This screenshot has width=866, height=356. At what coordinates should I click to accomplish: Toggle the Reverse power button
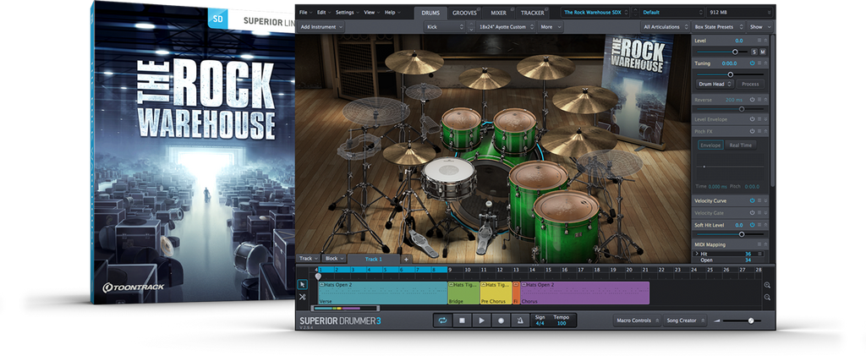click(752, 100)
